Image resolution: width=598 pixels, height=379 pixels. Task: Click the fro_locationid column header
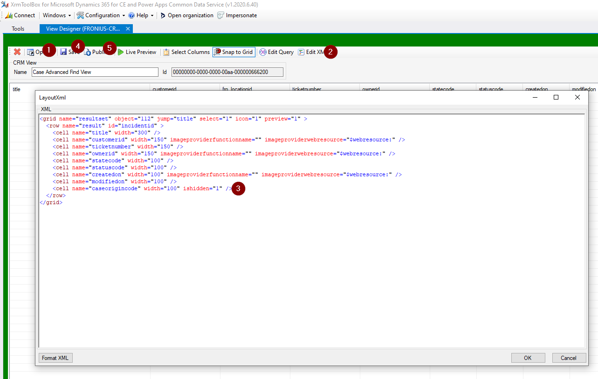pyautogui.click(x=255, y=88)
